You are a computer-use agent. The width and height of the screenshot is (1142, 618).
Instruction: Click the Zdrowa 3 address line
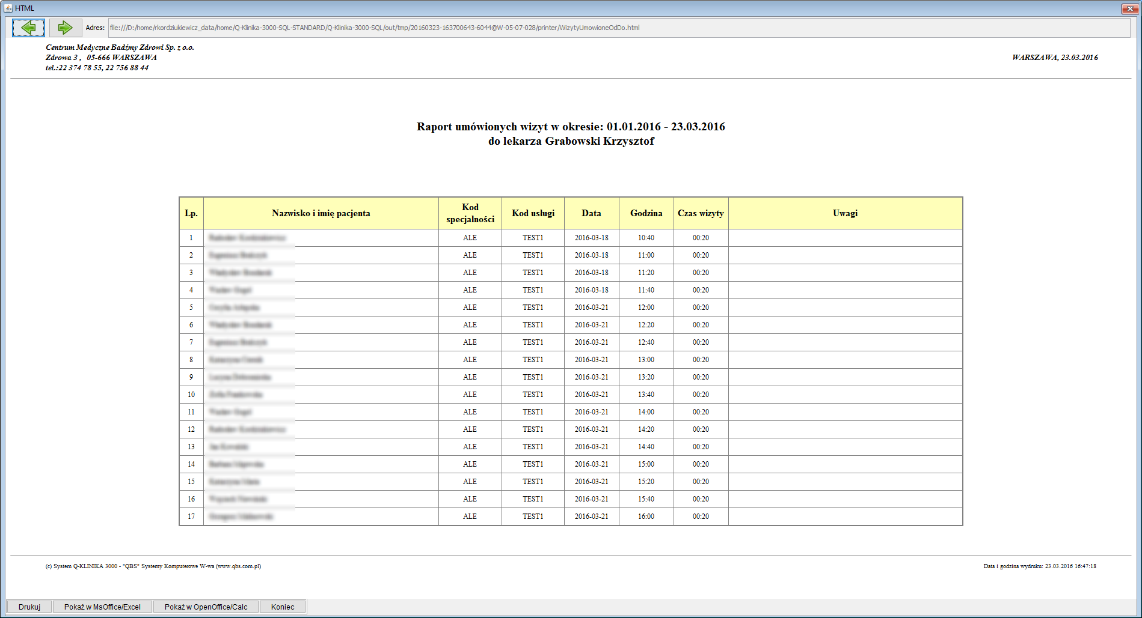coord(101,58)
